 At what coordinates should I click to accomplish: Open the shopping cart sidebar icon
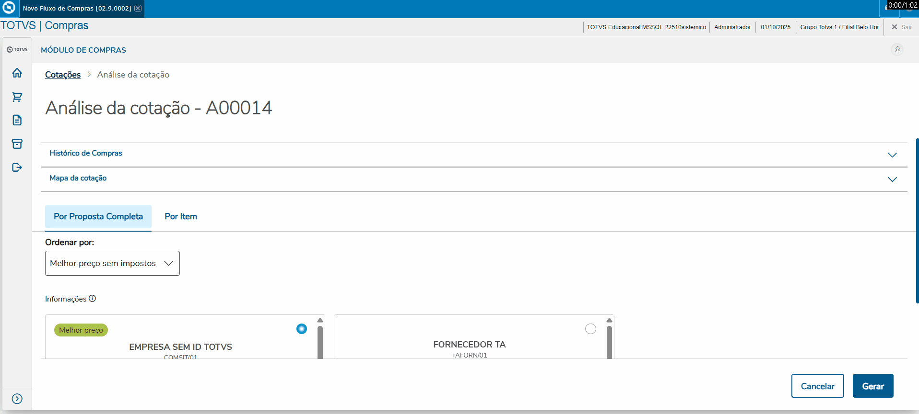17,97
